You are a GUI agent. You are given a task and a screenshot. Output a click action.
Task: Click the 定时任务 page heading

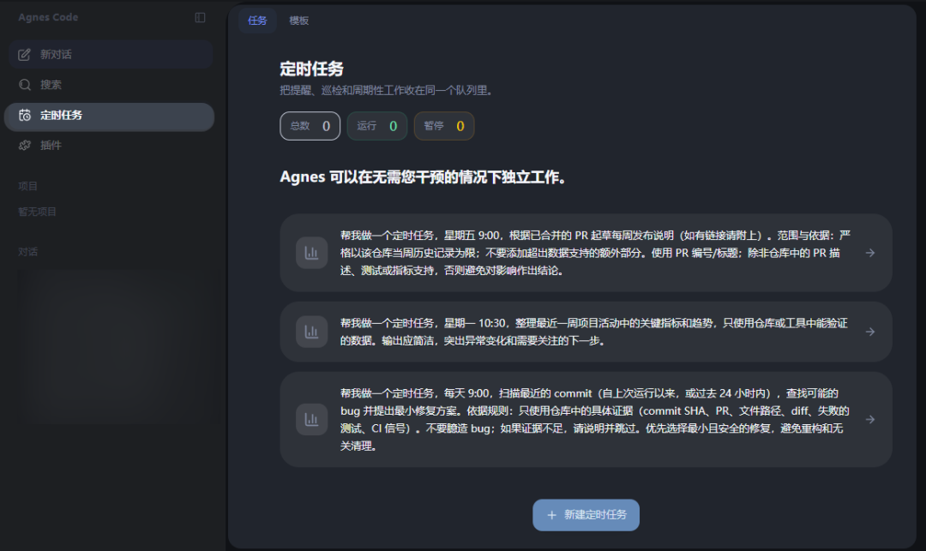[311, 69]
